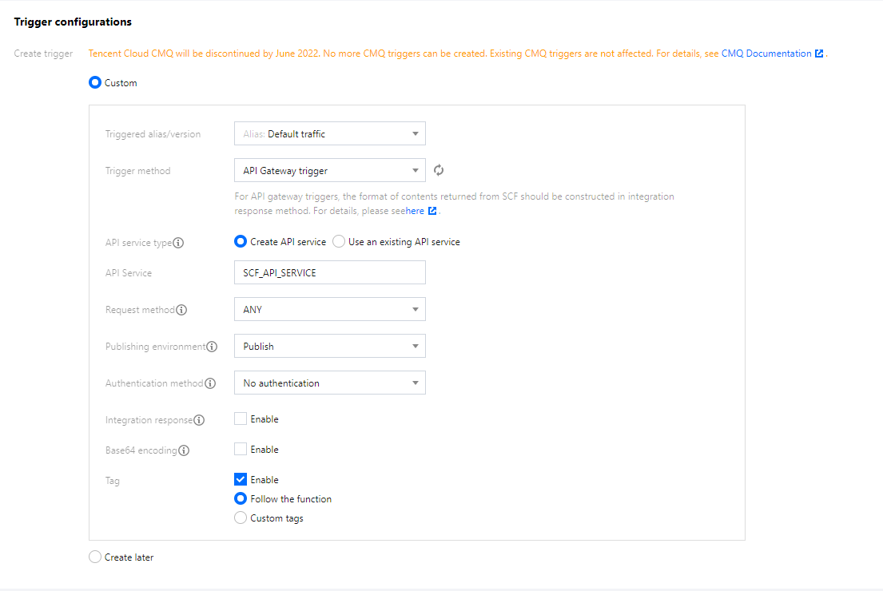Click the Authentication method info icon
The height and width of the screenshot is (591, 883).
tap(210, 383)
